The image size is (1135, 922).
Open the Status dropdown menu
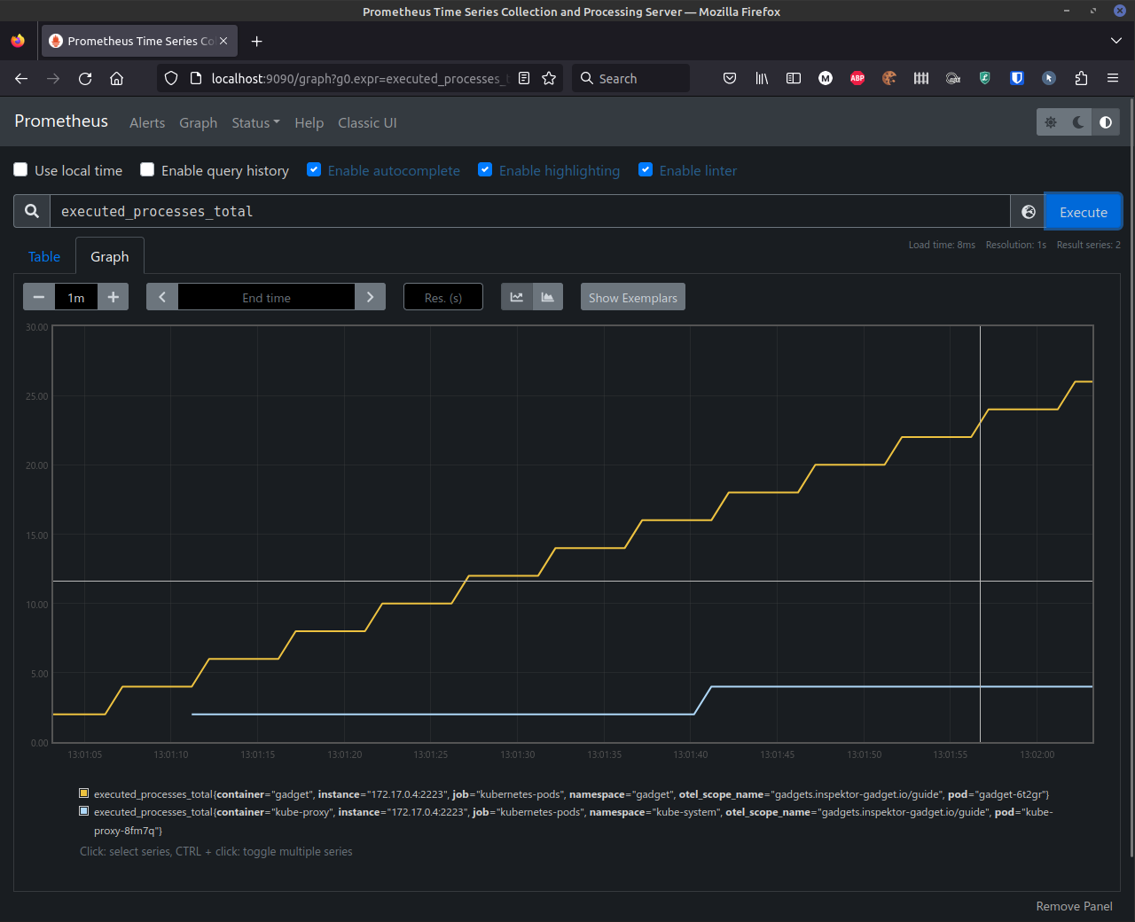(x=255, y=123)
